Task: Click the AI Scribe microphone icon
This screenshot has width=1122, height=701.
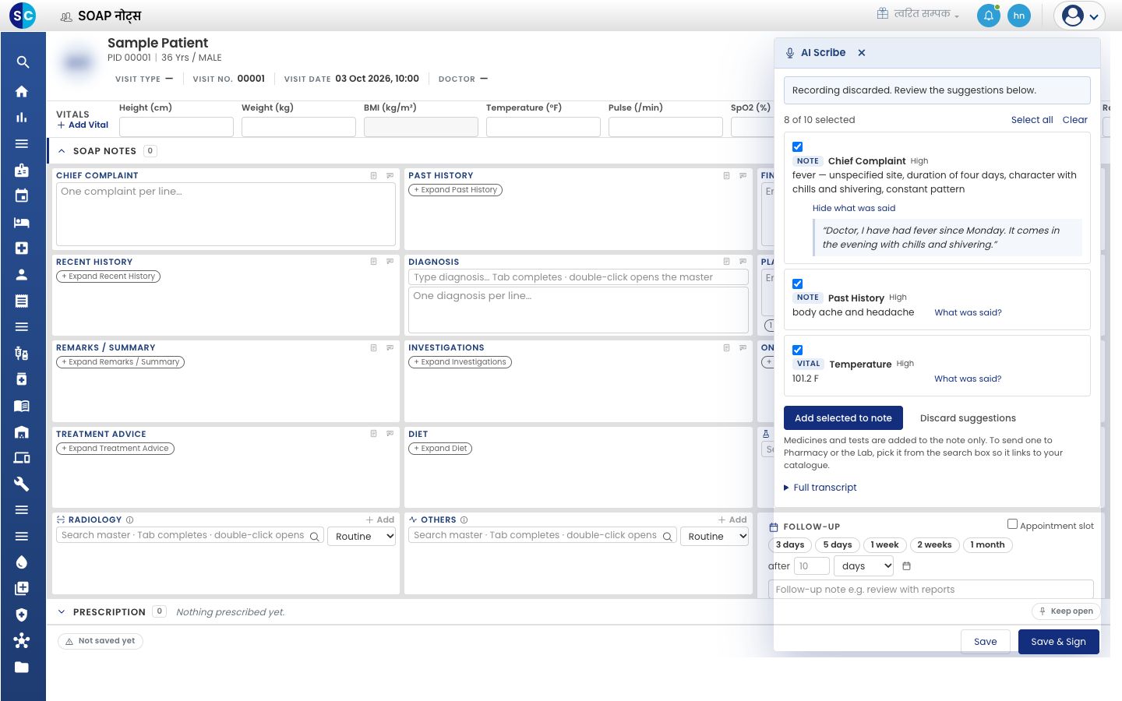Action: tap(790, 53)
